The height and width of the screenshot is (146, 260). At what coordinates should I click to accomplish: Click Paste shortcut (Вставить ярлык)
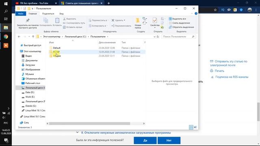point(73,27)
